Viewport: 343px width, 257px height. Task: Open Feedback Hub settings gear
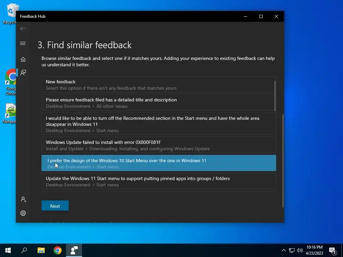click(x=23, y=213)
